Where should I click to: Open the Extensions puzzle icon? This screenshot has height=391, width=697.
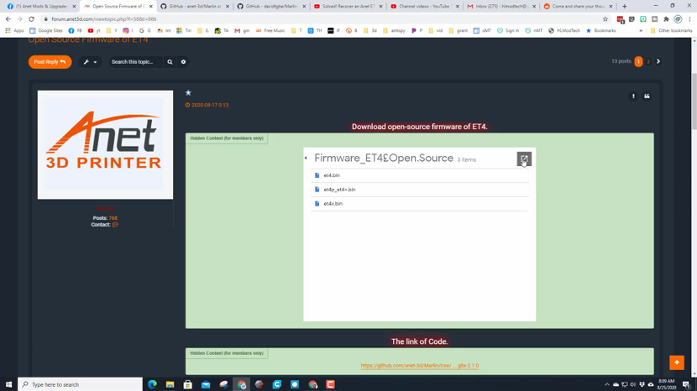666,19
